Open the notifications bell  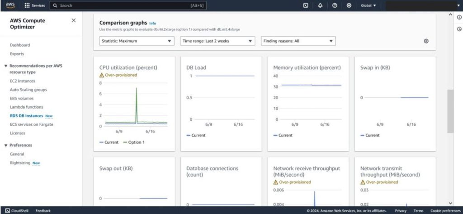point(321,5)
